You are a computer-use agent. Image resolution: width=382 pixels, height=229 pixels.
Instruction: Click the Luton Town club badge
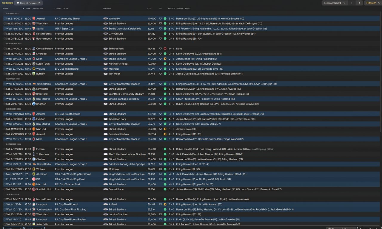tap(34, 64)
